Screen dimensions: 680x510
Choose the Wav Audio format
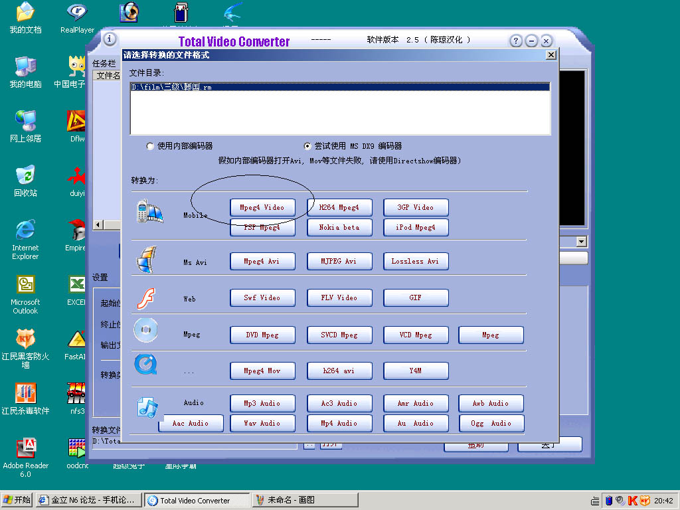(x=262, y=423)
